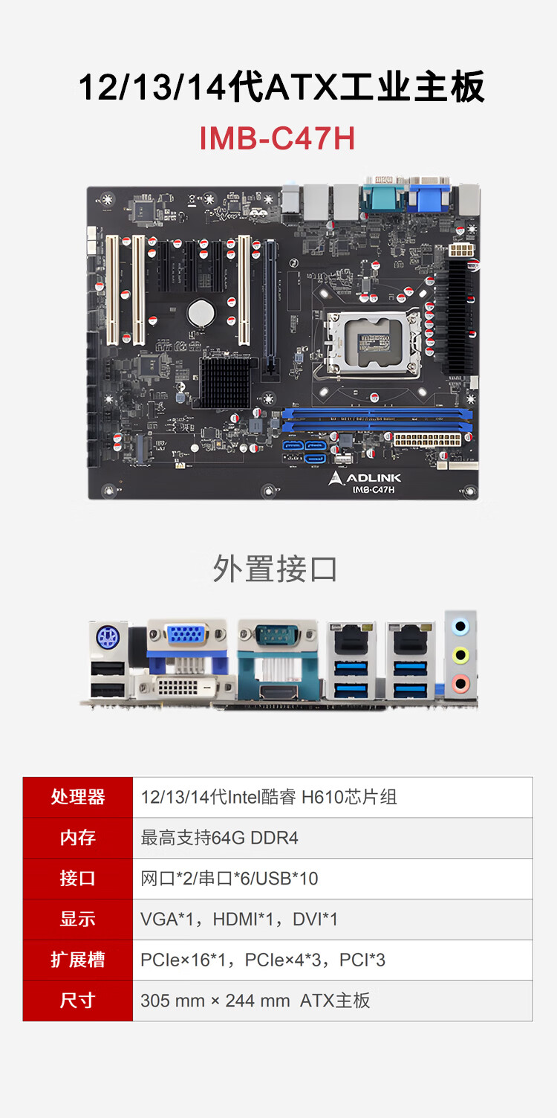Click the red 内存 header cell
This screenshot has height=1118, width=557.
click(x=78, y=838)
